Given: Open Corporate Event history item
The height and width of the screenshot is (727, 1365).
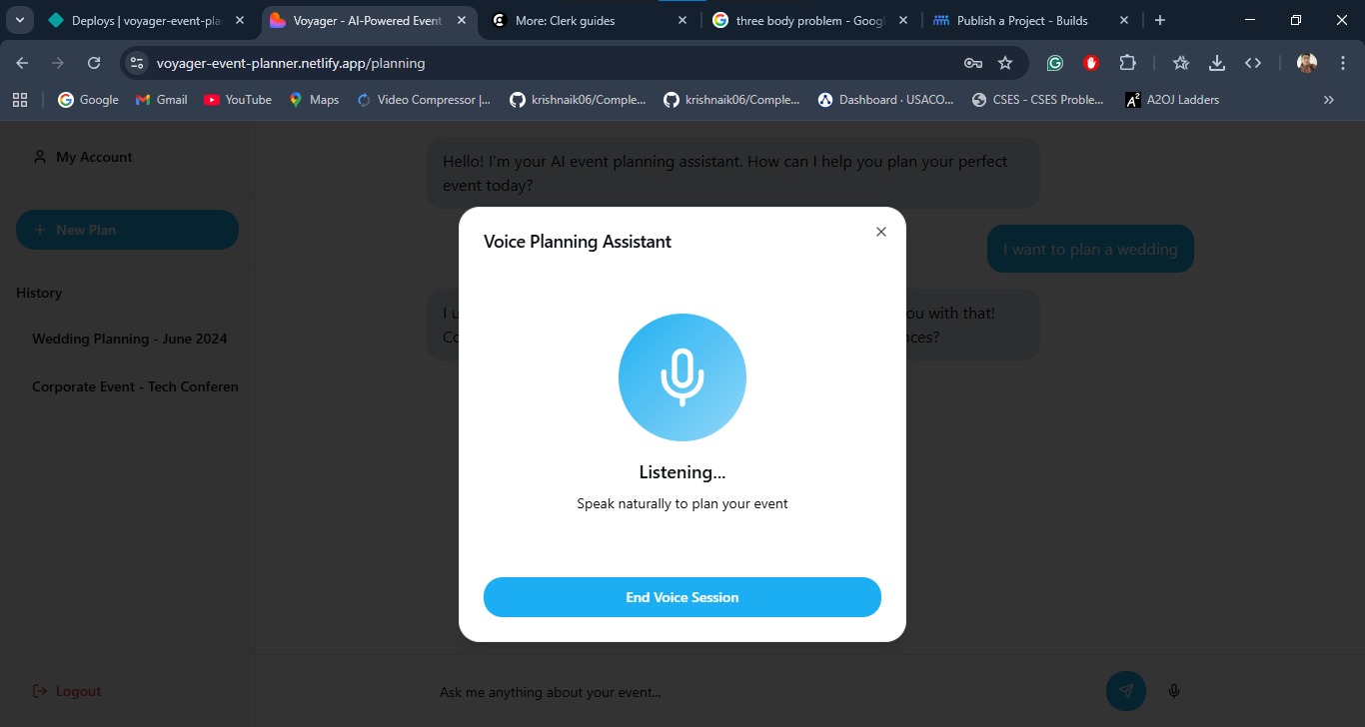Looking at the screenshot, I should [x=135, y=386].
